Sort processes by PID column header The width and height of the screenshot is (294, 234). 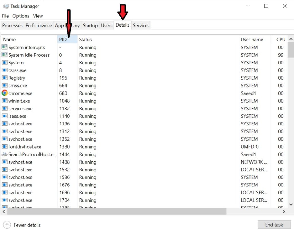63,40
